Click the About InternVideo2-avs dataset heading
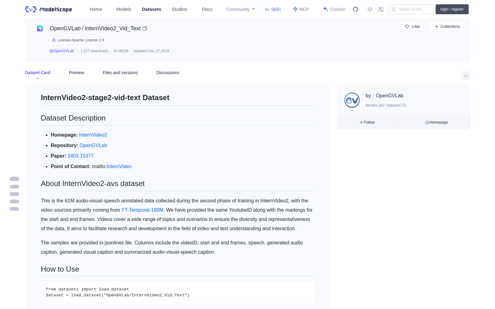Image resolution: width=495 pixels, height=309 pixels. click(93, 184)
